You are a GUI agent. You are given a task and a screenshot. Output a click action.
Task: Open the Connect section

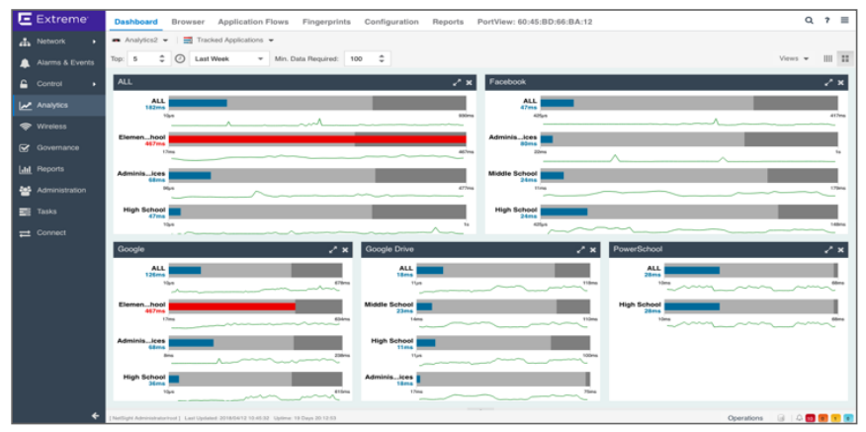58,232
